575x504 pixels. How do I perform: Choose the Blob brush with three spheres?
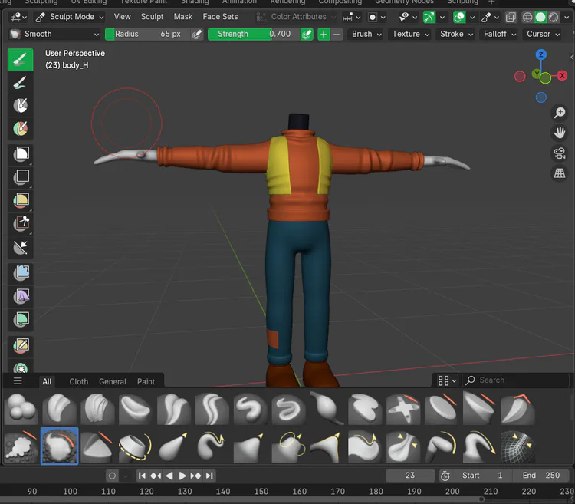[21, 408]
